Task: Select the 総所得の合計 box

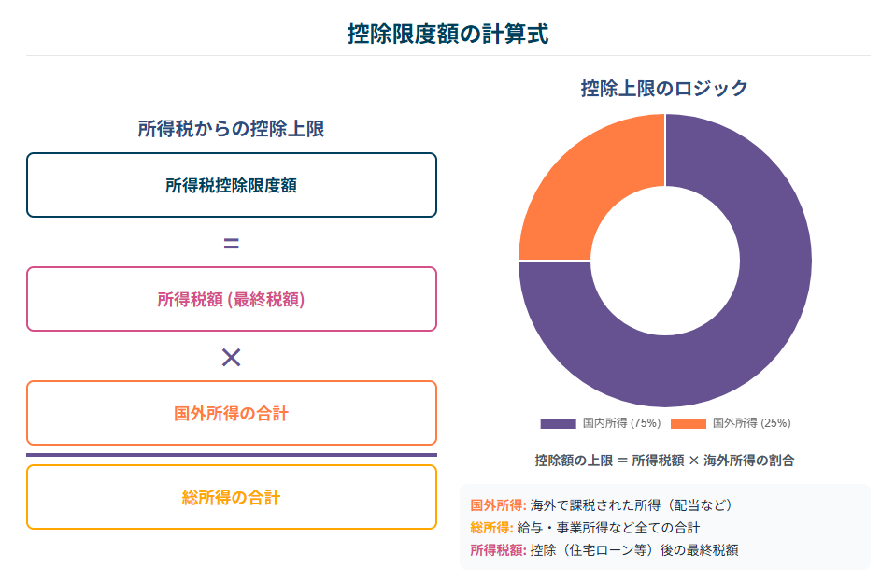Action: tap(231, 497)
